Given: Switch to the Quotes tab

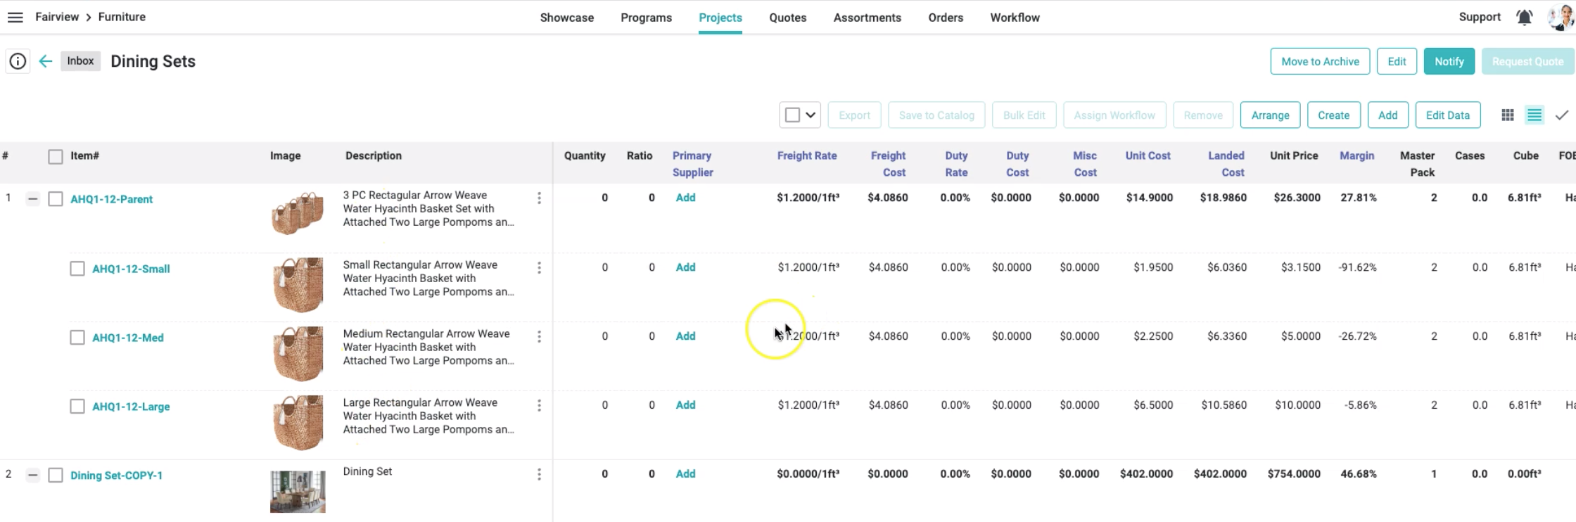Looking at the screenshot, I should 787,18.
